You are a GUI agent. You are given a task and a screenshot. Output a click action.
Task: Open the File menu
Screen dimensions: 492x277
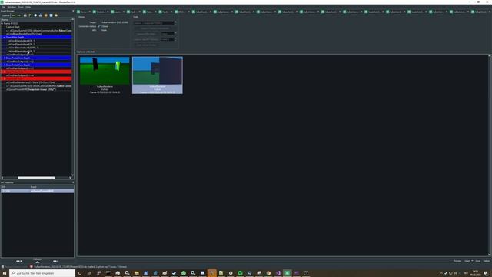(x=3, y=7)
